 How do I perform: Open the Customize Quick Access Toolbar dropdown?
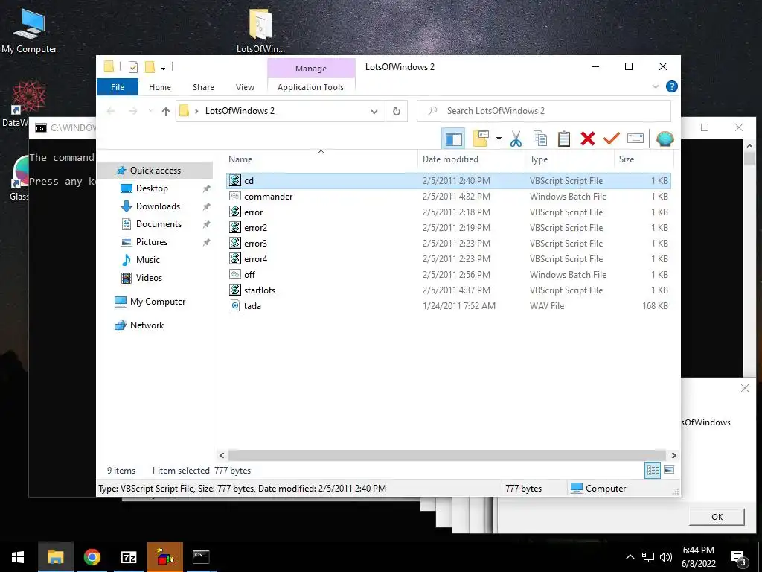coord(163,68)
